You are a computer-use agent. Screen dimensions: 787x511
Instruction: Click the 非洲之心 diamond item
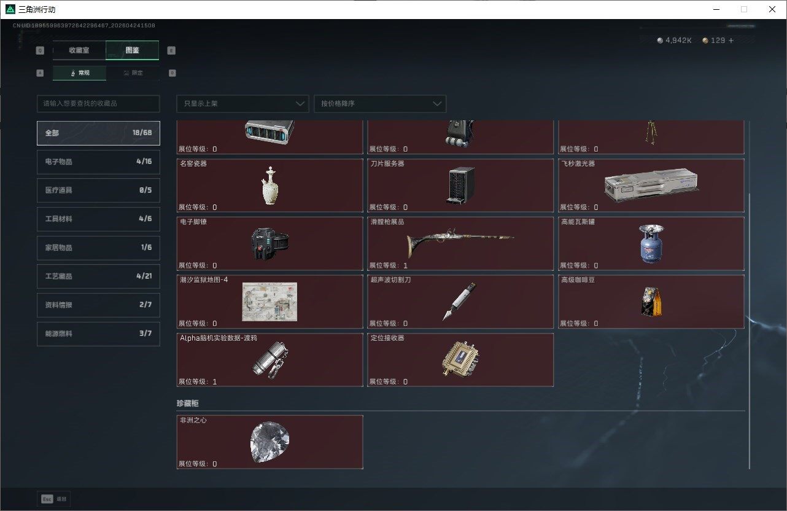click(x=270, y=442)
